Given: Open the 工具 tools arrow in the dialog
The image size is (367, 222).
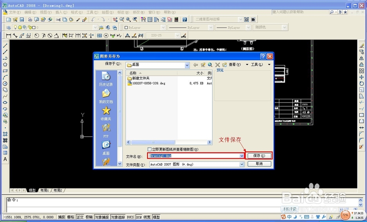Looking at the screenshot, I should point(269,64).
